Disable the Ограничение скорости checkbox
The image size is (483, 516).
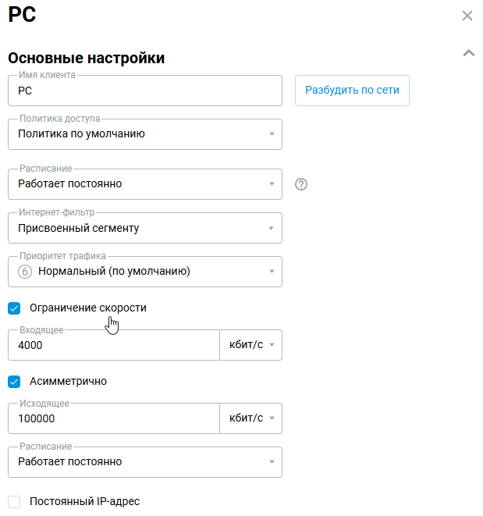click(x=14, y=308)
